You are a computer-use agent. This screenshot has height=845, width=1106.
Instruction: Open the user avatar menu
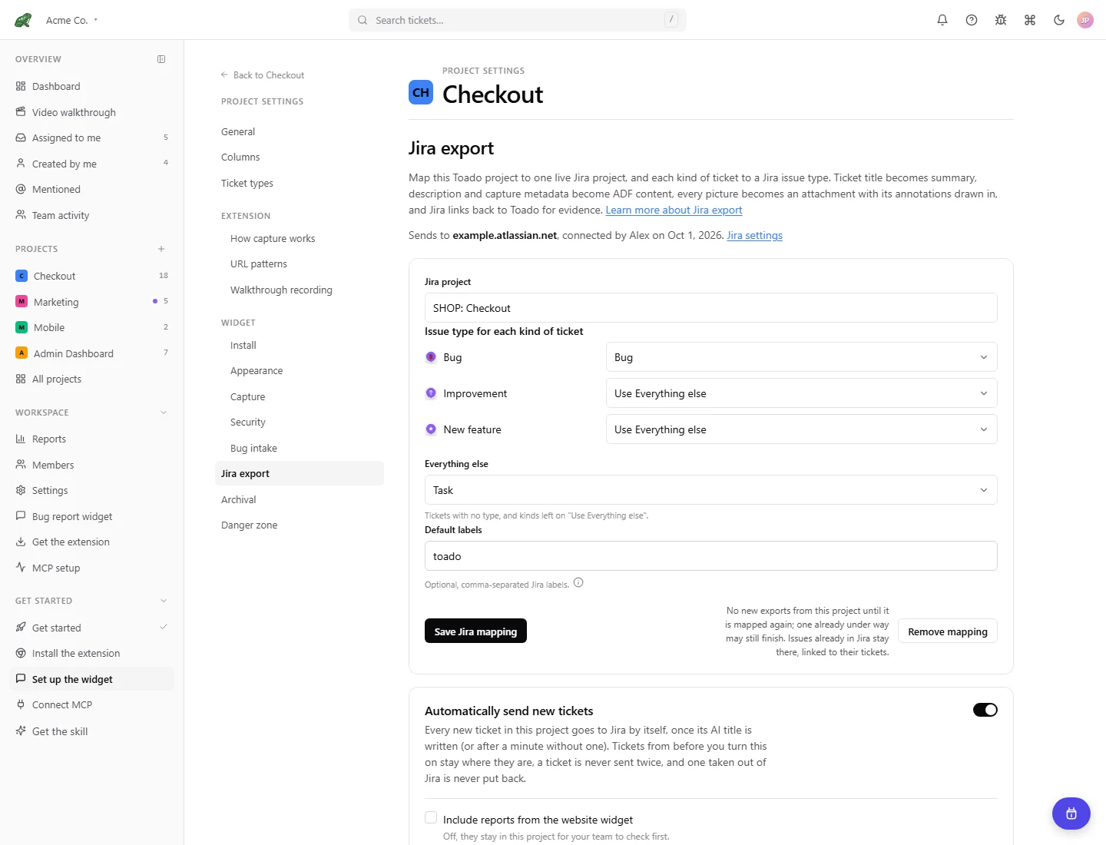1085,20
